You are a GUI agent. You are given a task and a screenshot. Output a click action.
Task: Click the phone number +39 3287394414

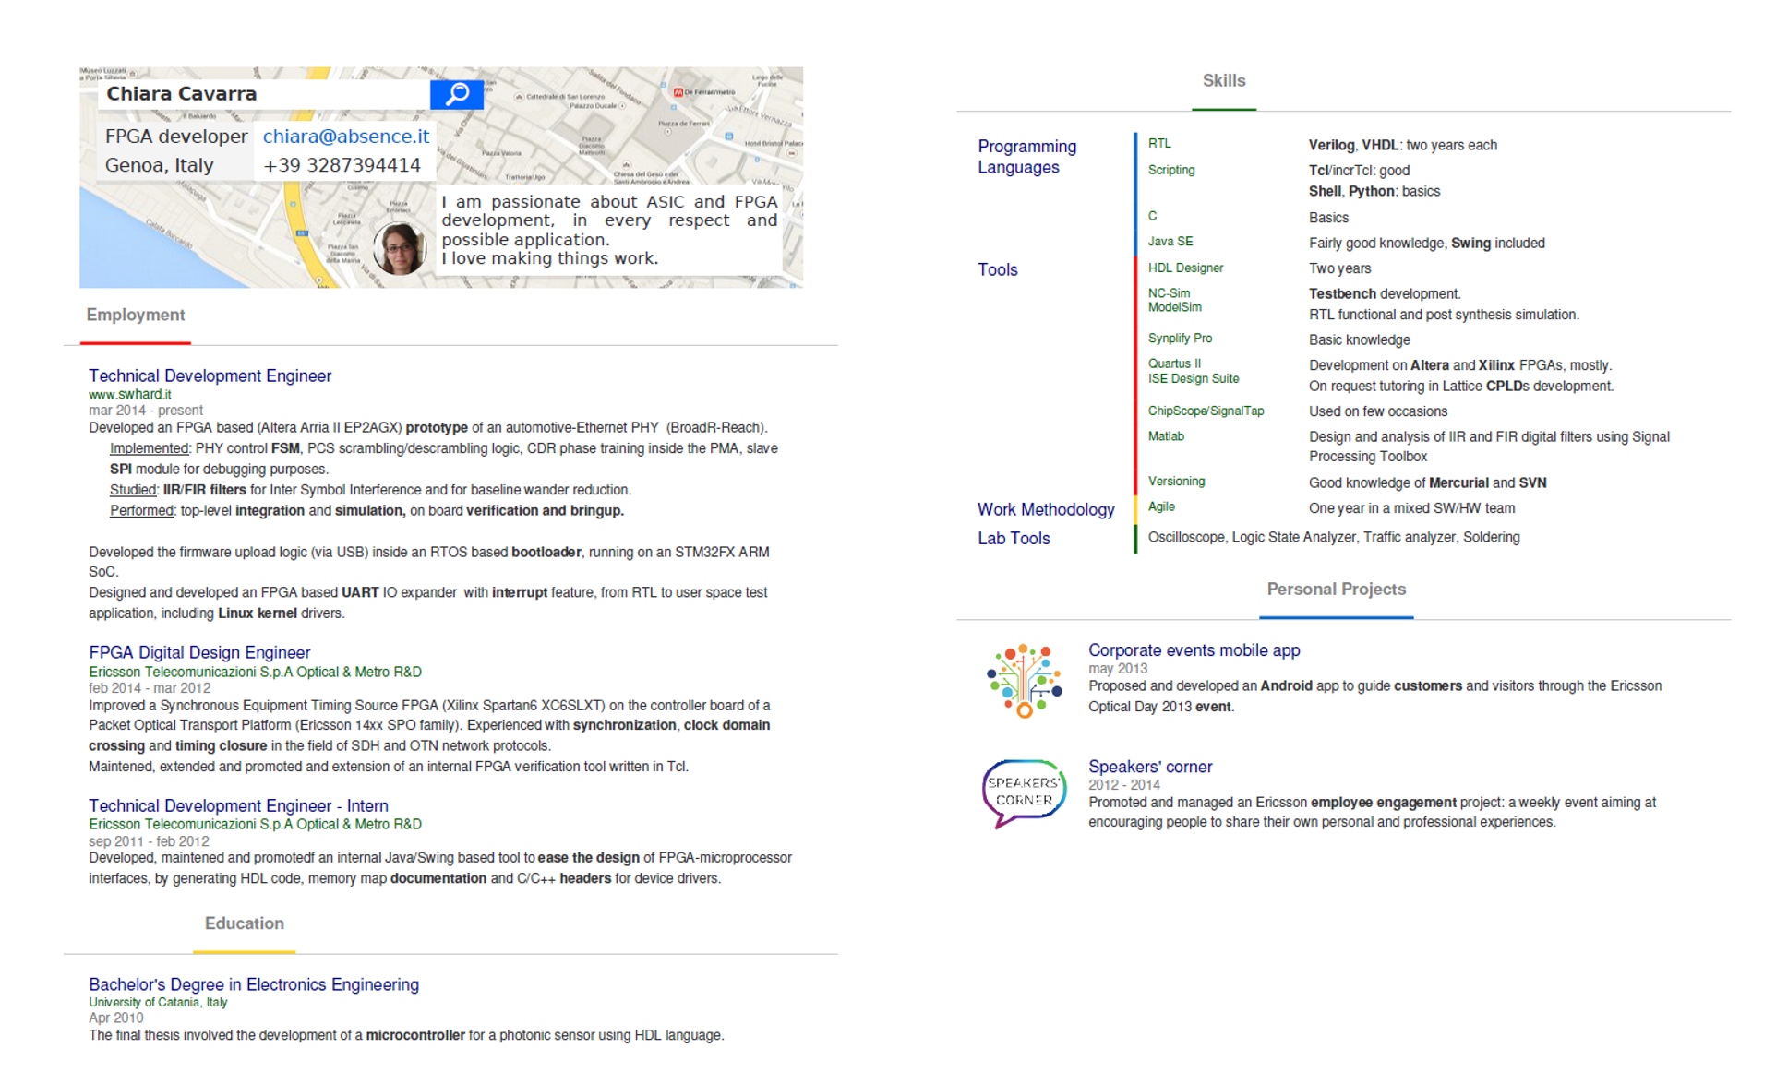[342, 165]
